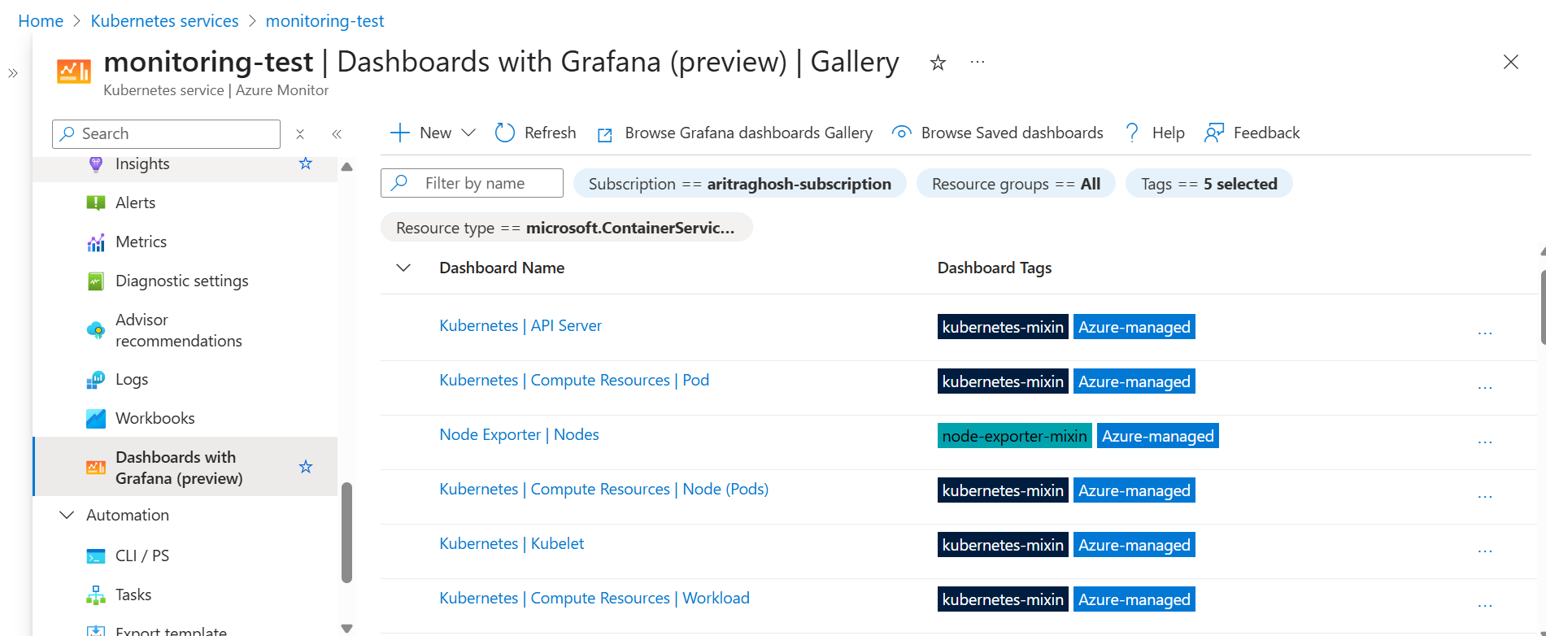Click the plus icon for New
This screenshot has width=1546, height=636.
pos(399,133)
